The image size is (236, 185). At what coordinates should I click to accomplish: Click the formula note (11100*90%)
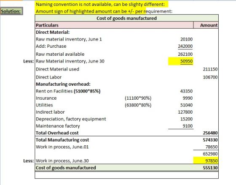[138, 98]
